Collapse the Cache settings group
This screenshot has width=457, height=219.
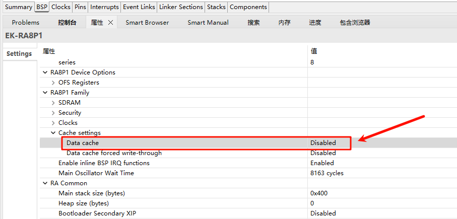53,133
